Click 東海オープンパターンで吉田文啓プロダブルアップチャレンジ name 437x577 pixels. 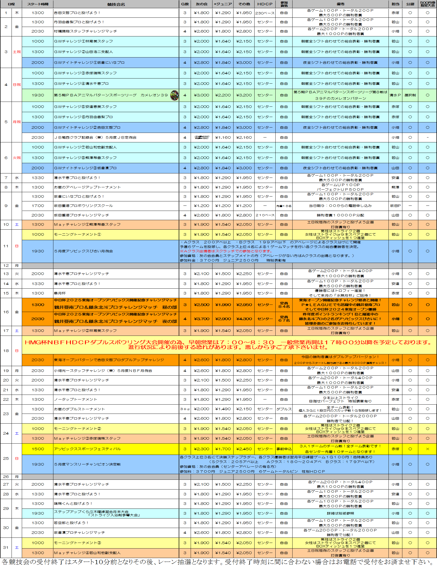[109, 360]
